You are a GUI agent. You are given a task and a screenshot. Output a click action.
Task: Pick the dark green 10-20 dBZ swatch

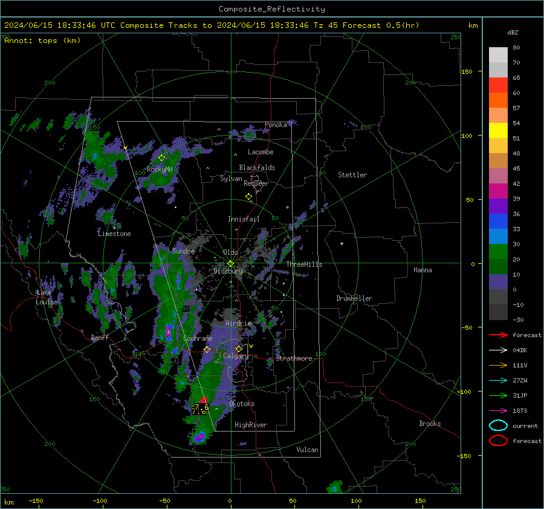click(498, 267)
